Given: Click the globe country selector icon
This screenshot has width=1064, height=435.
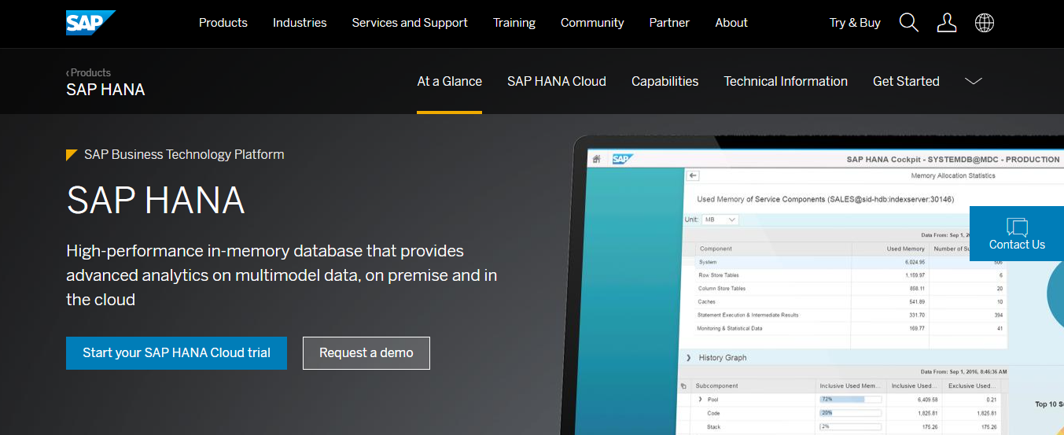Looking at the screenshot, I should [984, 23].
